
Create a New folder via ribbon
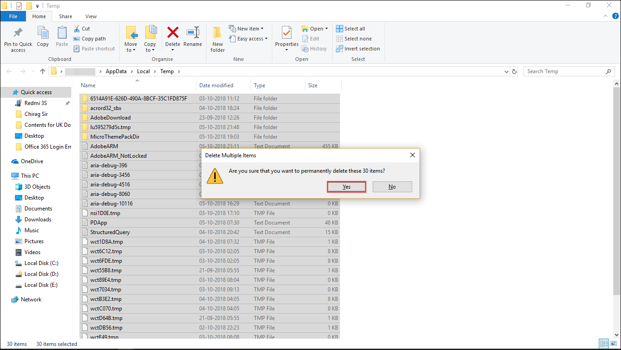coord(218,39)
